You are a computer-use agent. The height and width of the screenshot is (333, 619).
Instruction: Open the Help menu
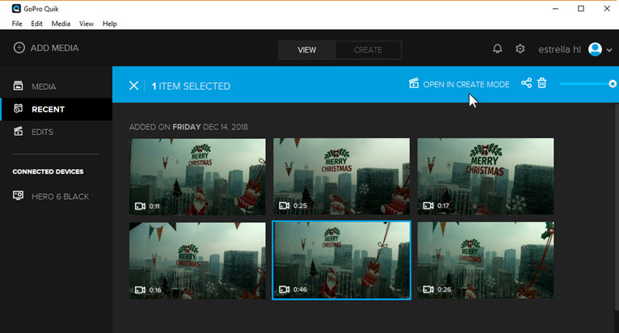(110, 23)
